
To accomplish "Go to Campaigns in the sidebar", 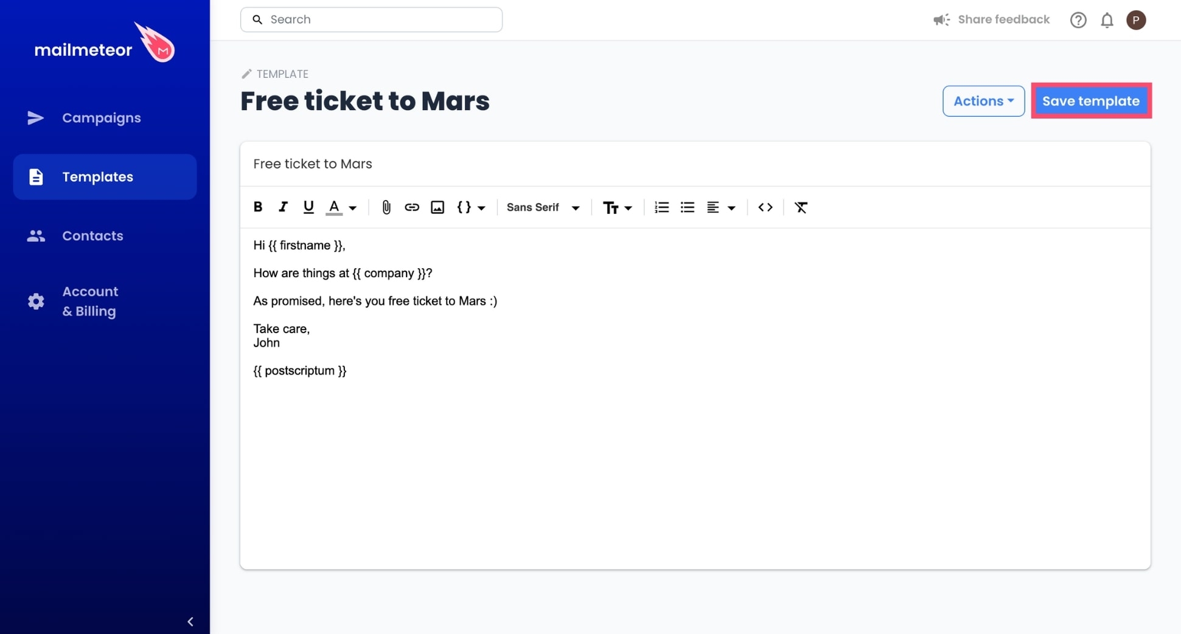I will (105, 118).
